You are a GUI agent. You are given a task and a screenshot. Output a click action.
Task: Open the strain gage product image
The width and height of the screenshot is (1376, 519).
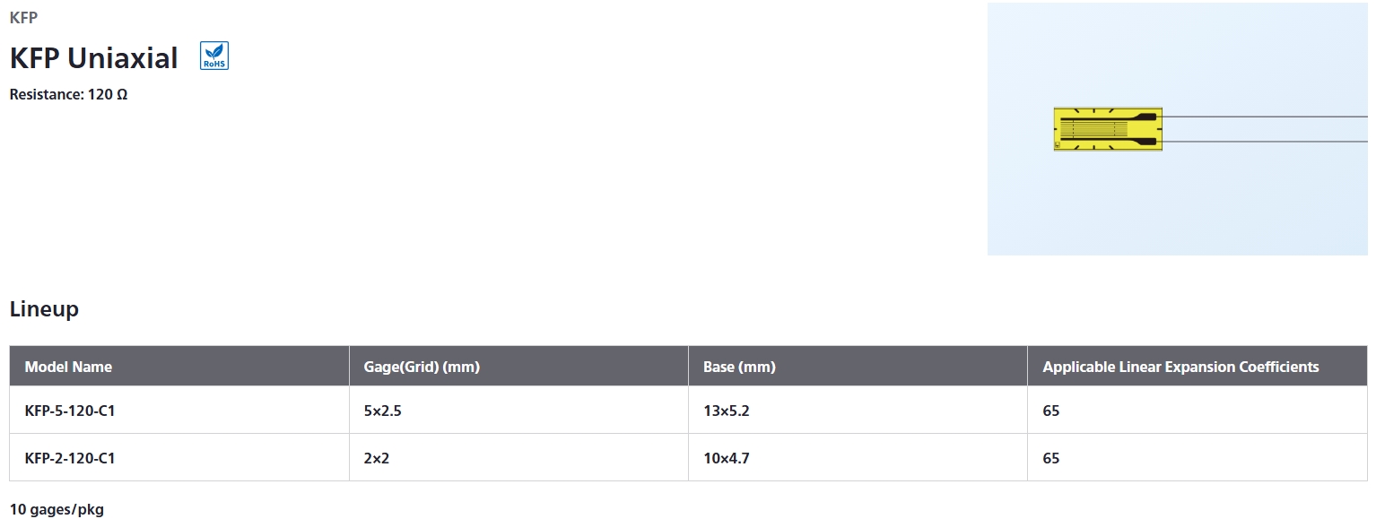pos(1179,129)
